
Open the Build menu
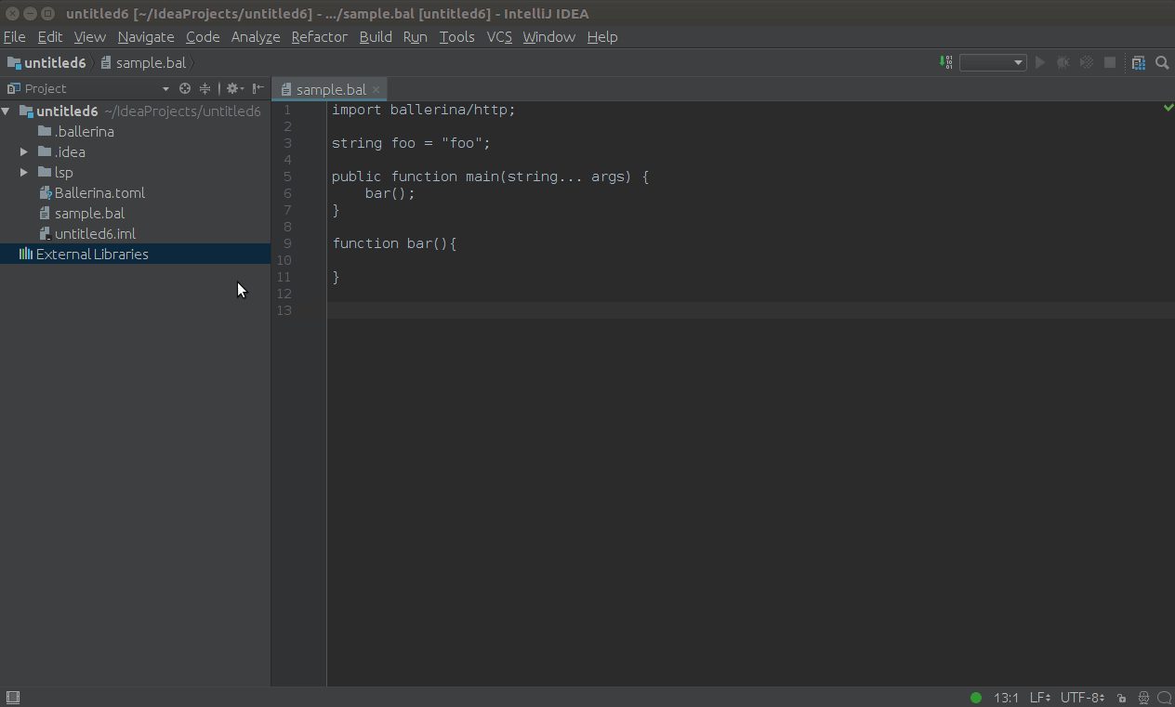(x=376, y=36)
